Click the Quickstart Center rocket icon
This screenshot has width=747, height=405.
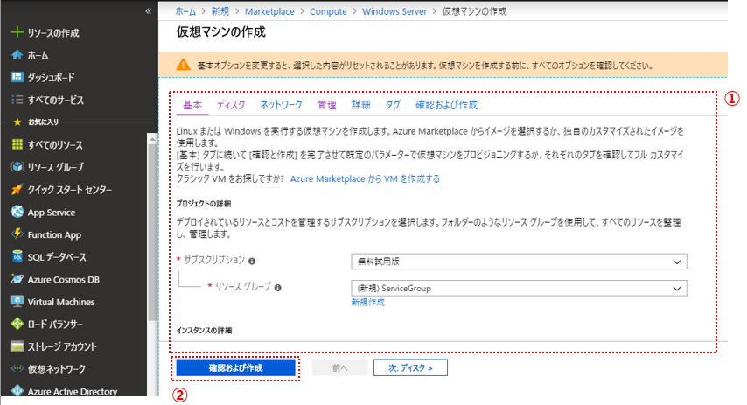pos(17,189)
